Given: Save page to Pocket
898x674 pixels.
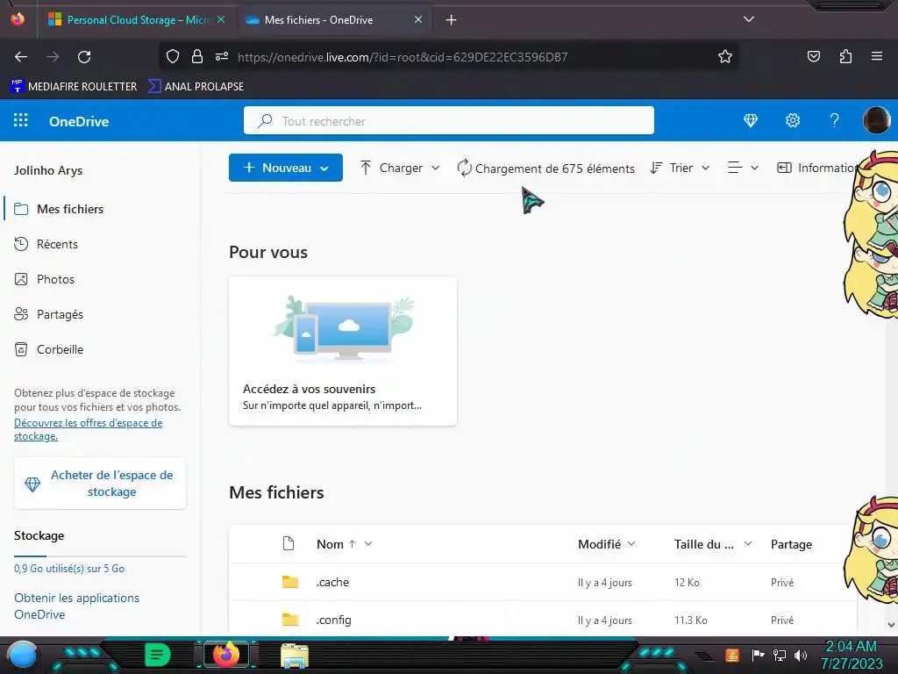Looking at the screenshot, I should 813,57.
